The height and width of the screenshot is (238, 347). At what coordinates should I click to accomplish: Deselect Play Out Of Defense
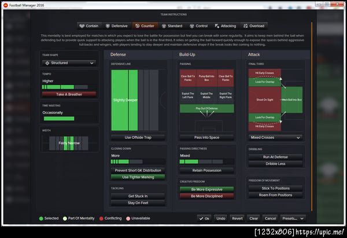click(x=206, y=109)
